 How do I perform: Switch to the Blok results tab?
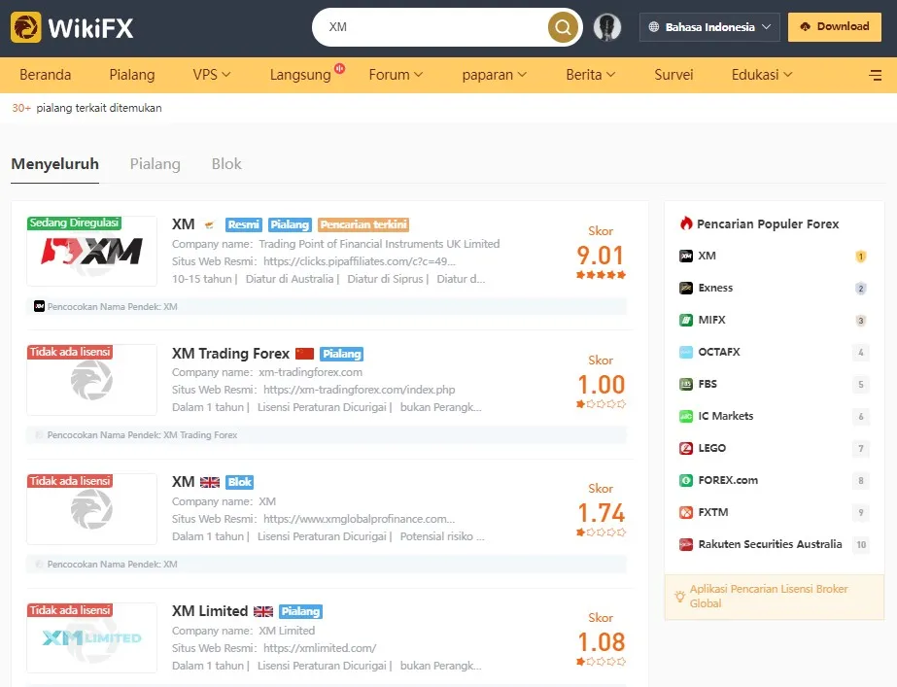(226, 164)
